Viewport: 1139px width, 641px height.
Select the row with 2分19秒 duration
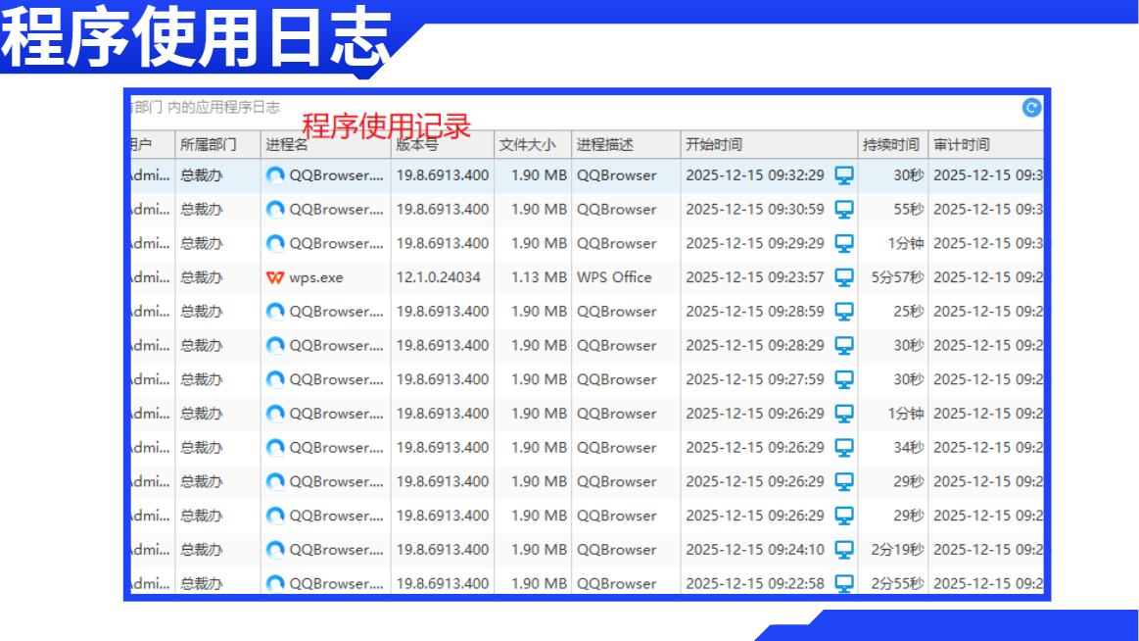[587, 550]
